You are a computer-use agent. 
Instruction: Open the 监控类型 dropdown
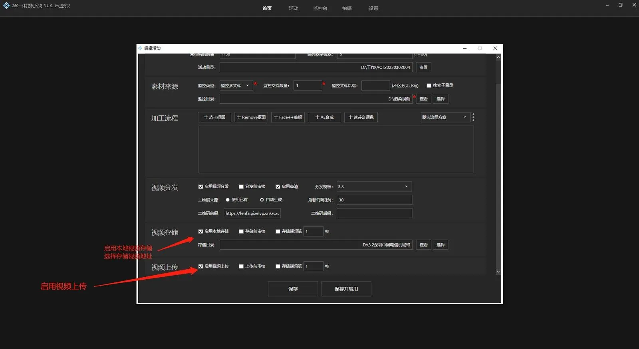[236, 85]
